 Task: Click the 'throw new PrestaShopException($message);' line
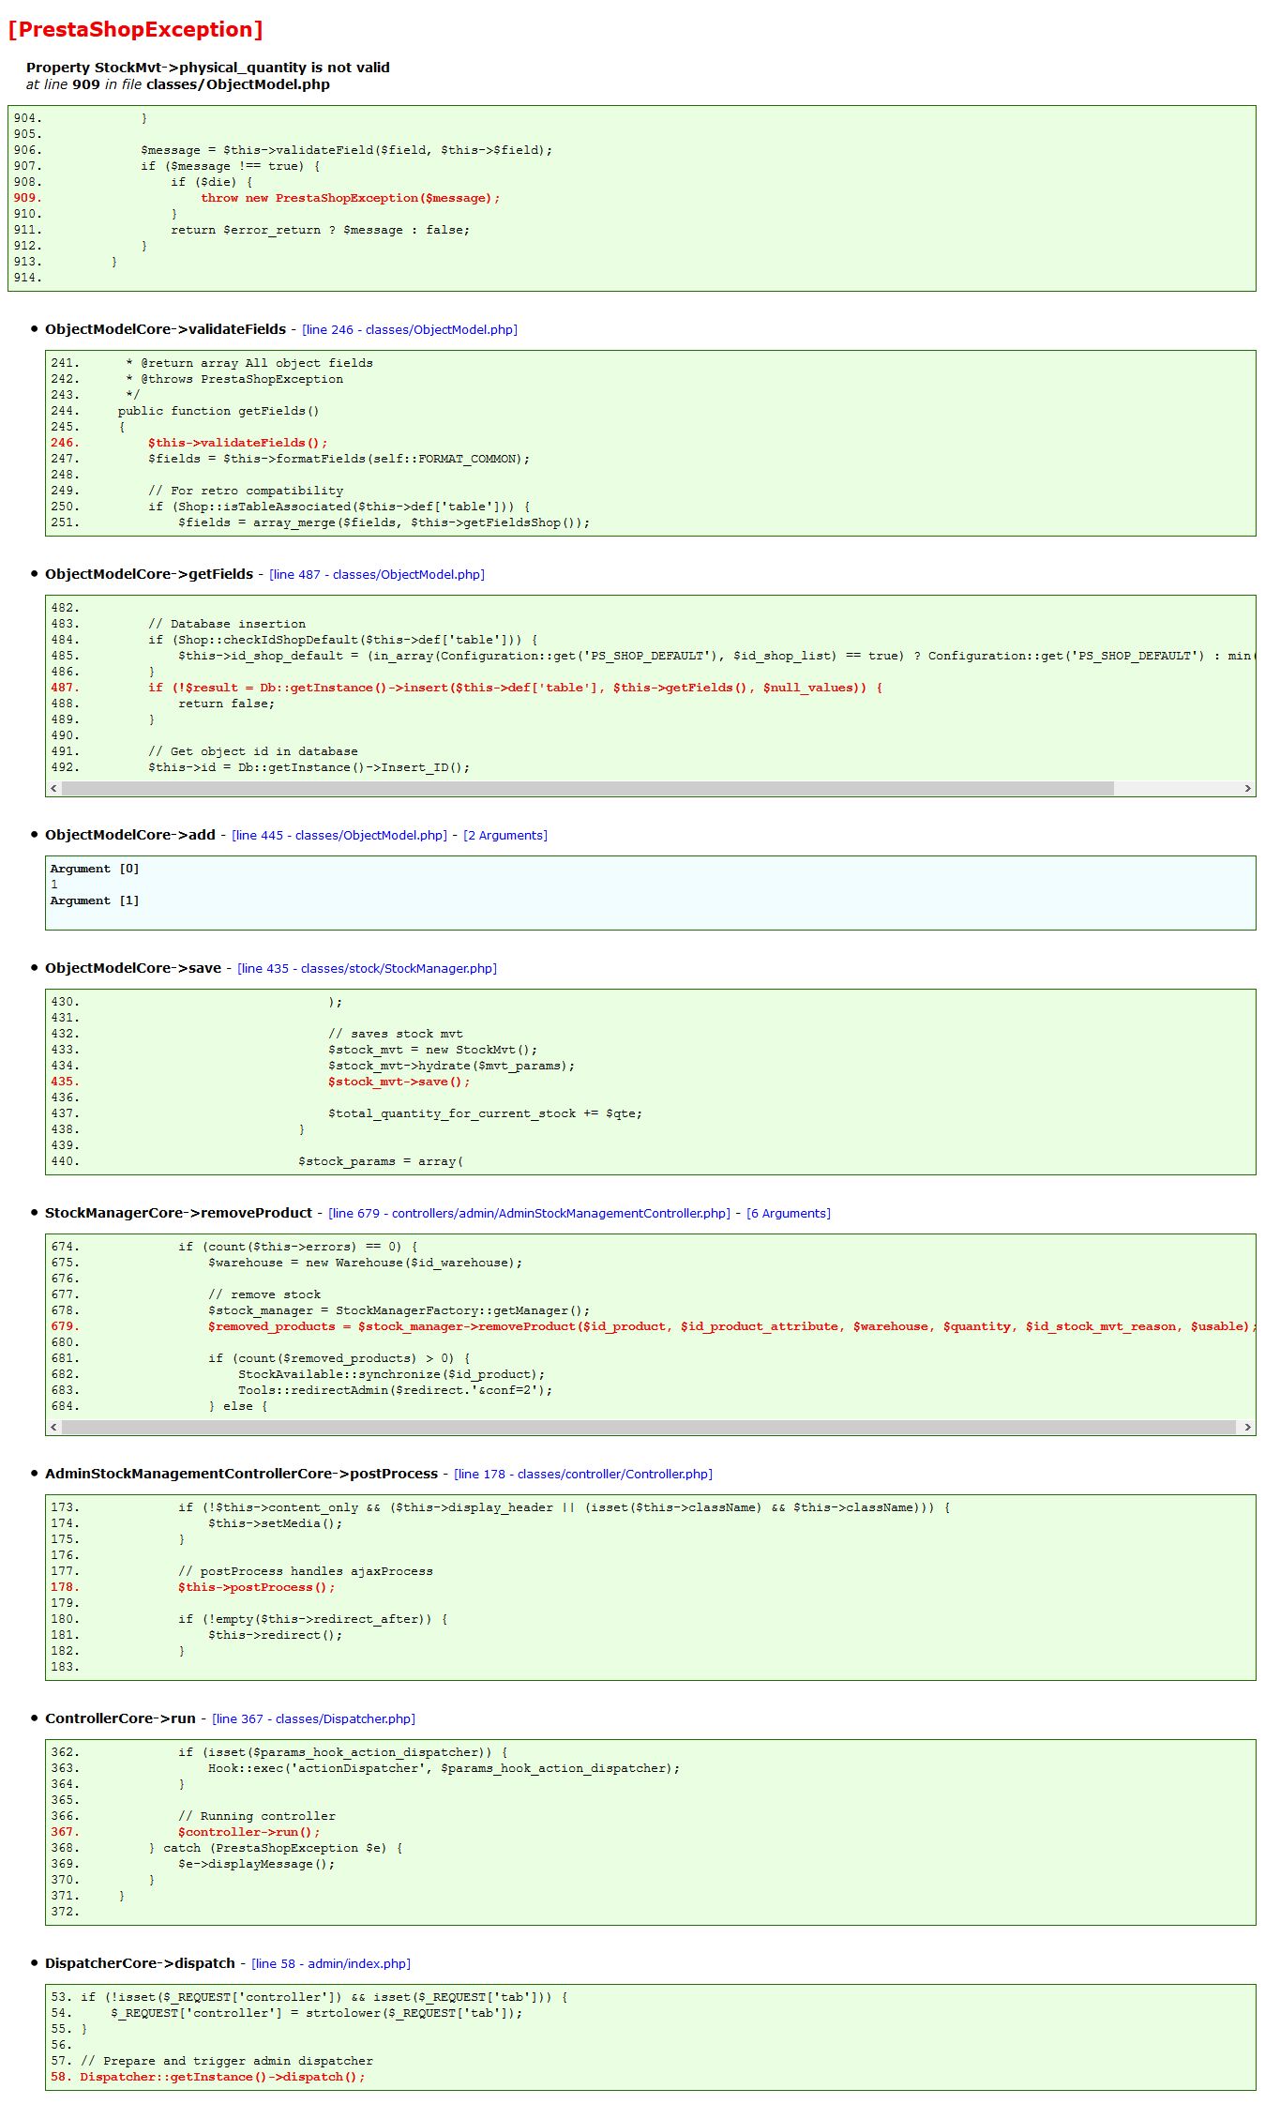click(x=350, y=199)
